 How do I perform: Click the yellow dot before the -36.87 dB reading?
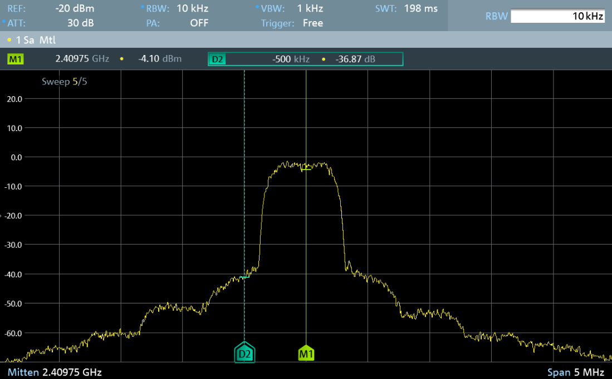coord(324,59)
